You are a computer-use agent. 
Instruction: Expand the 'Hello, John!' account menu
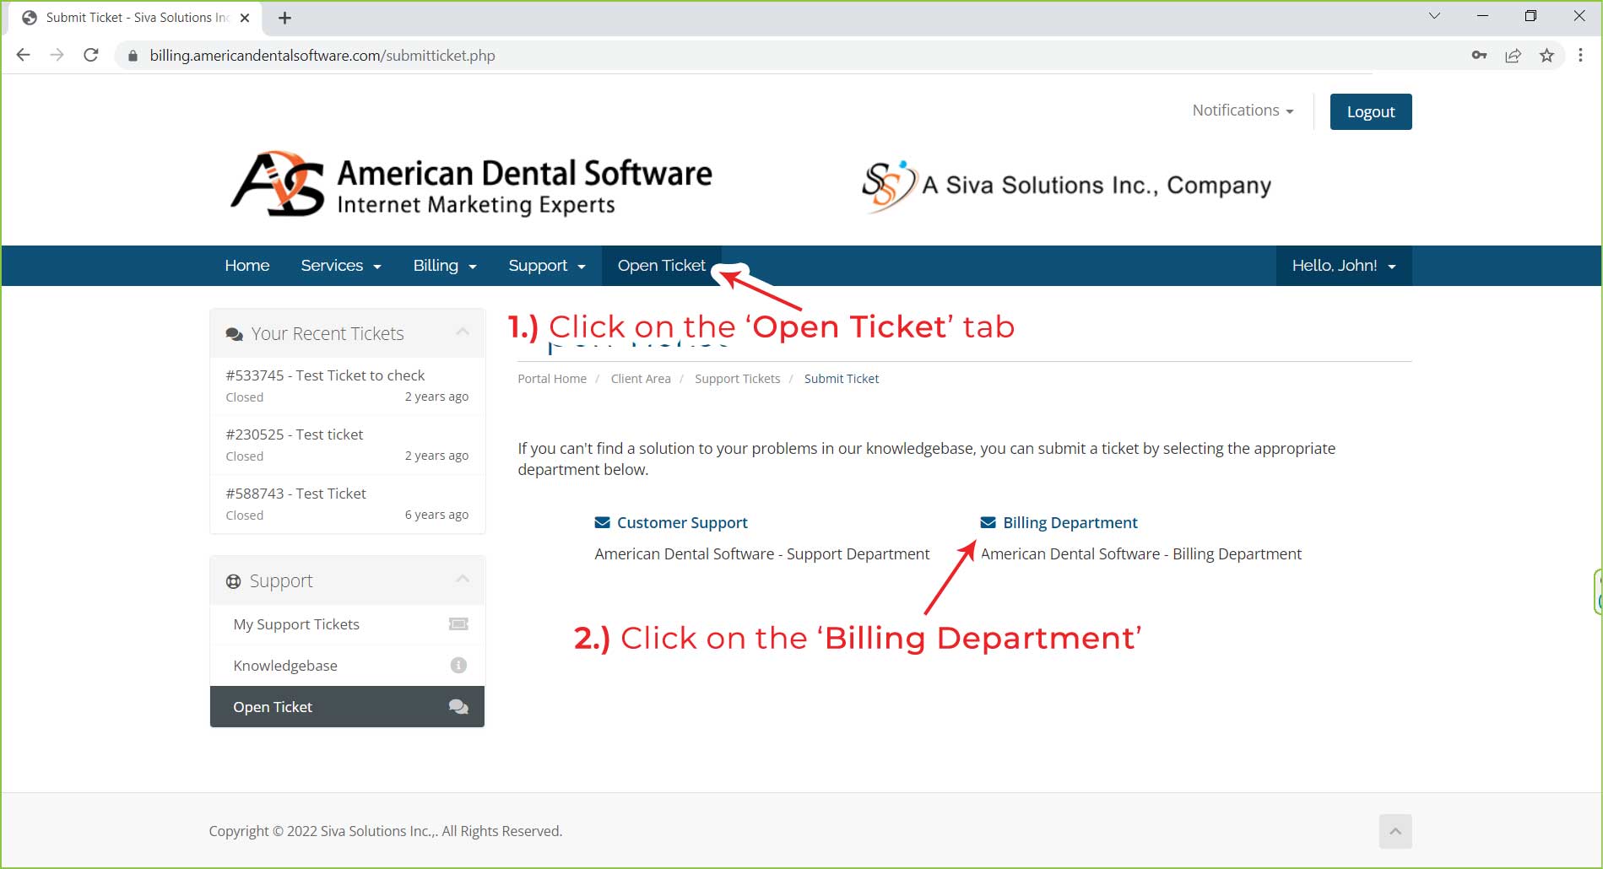pos(1342,265)
